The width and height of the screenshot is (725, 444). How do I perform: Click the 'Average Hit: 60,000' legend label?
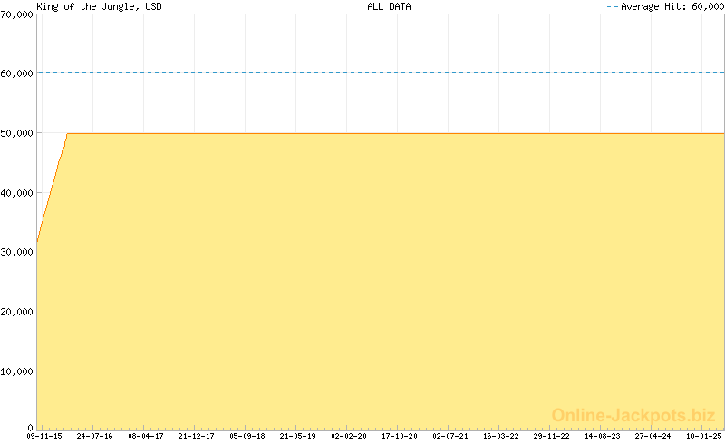(671, 6)
